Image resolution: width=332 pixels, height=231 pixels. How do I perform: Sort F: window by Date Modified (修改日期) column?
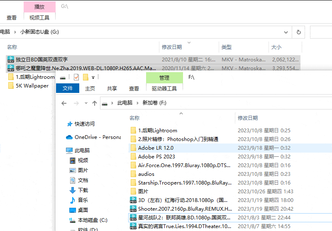(247, 118)
